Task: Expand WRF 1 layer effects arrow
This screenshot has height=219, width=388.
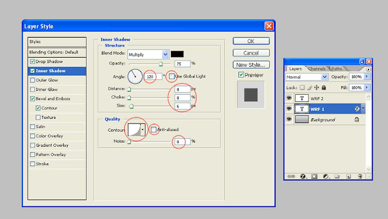Action: [363, 108]
